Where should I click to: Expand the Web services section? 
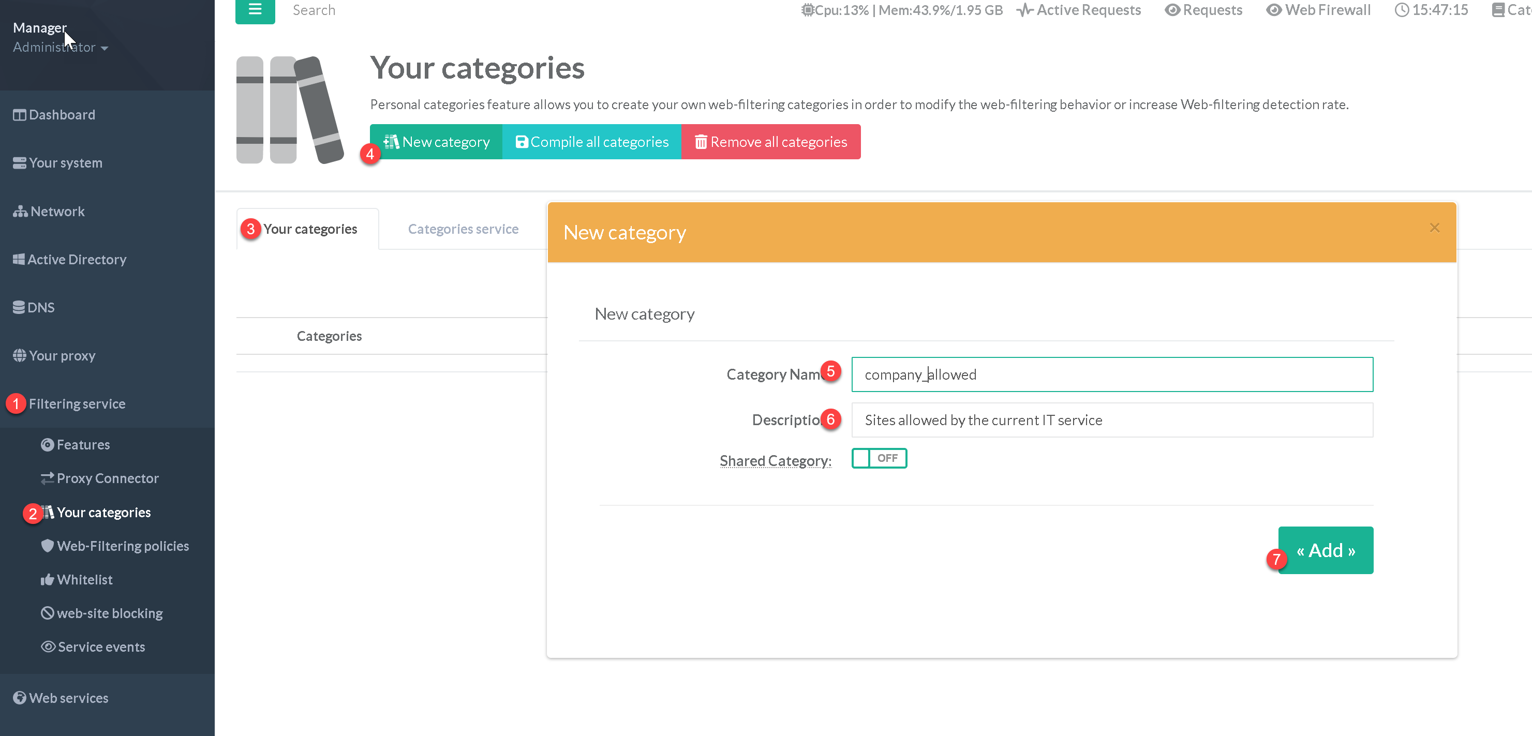tap(68, 698)
